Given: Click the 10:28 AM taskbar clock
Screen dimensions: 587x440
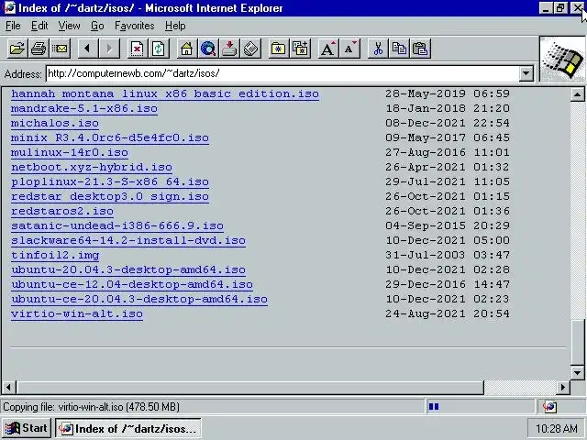Looking at the screenshot, I should (557, 428).
